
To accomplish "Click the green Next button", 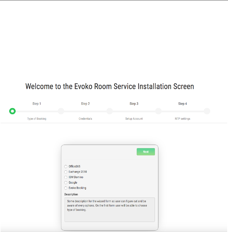I will 146,152.
